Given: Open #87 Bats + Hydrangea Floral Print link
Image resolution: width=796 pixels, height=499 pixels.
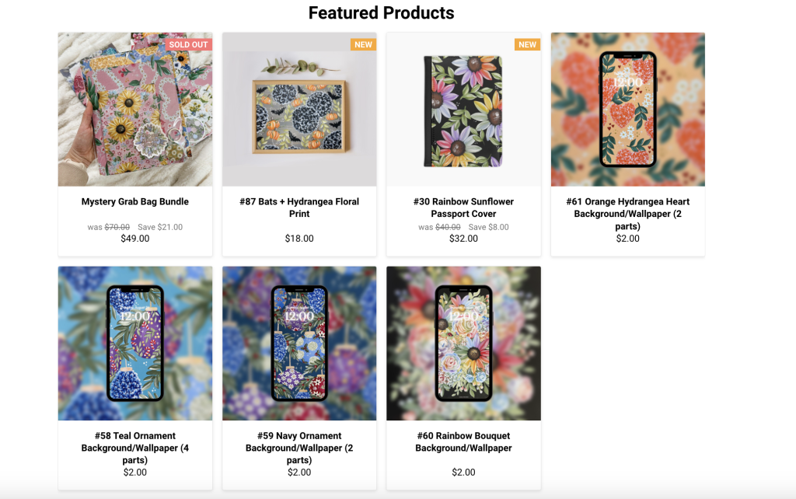Looking at the screenshot, I should (299, 208).
